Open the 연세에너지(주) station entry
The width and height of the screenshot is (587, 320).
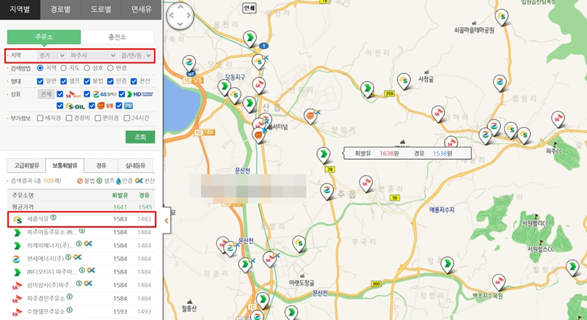[81, 258]
